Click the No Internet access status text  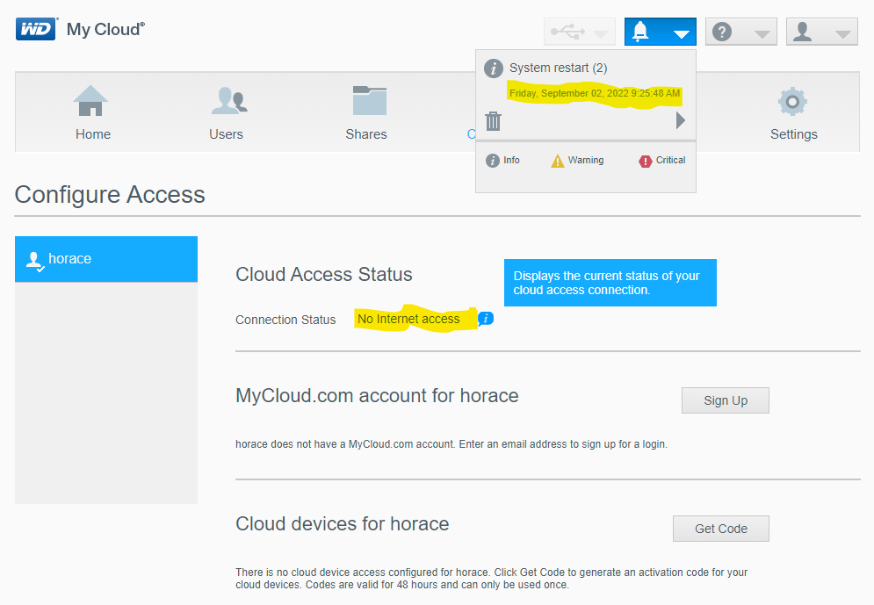point(408,319)
